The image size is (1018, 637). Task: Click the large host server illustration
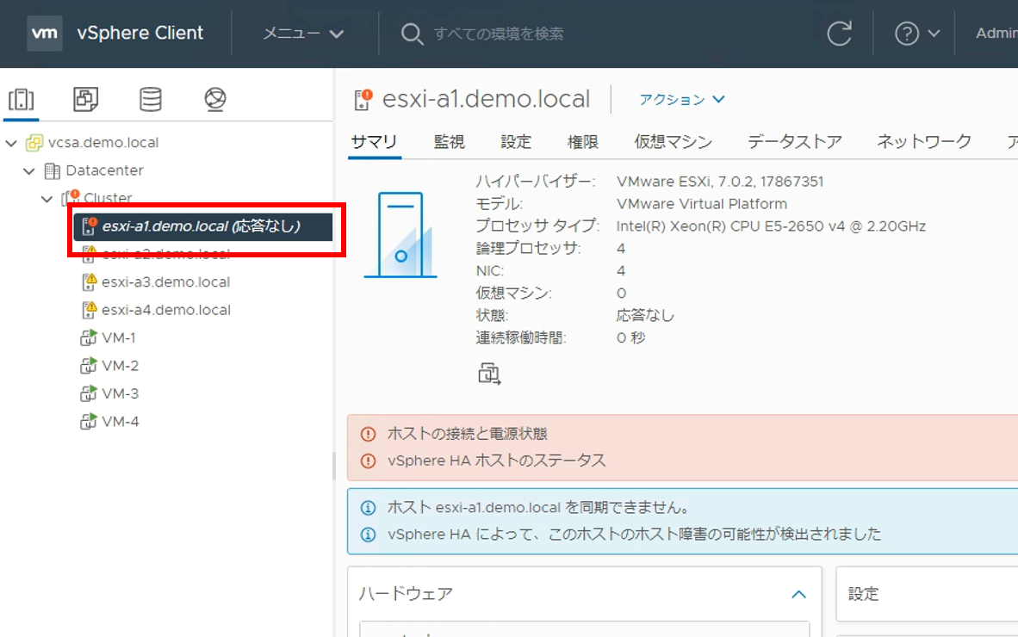(400, 235)
